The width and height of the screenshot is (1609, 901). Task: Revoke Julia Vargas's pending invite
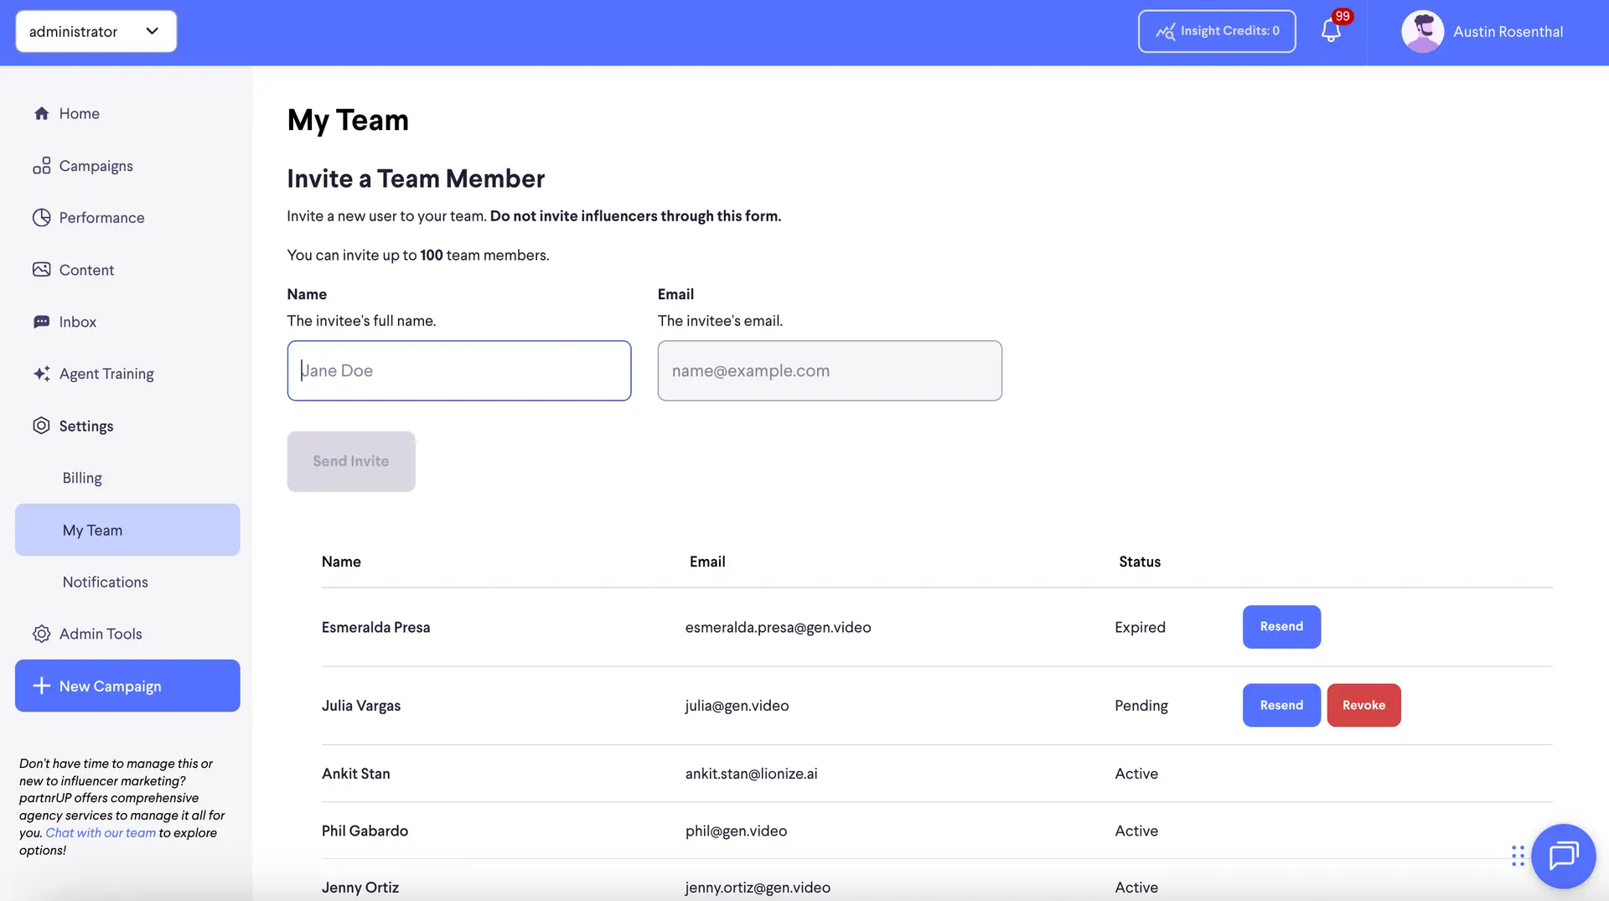[x=1363, y=705]
